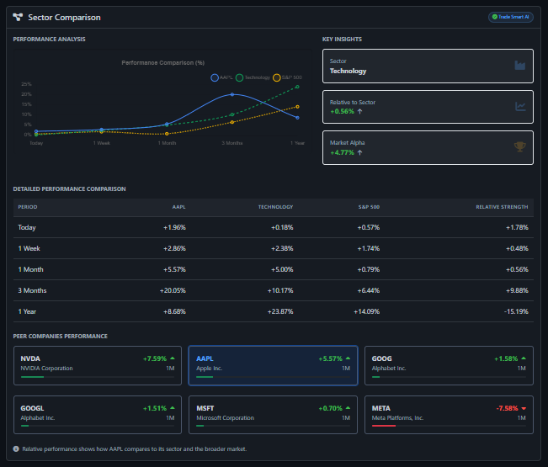
Task: Click the line chart icon in Relative to Sector
Action: (x=520, y=107)
